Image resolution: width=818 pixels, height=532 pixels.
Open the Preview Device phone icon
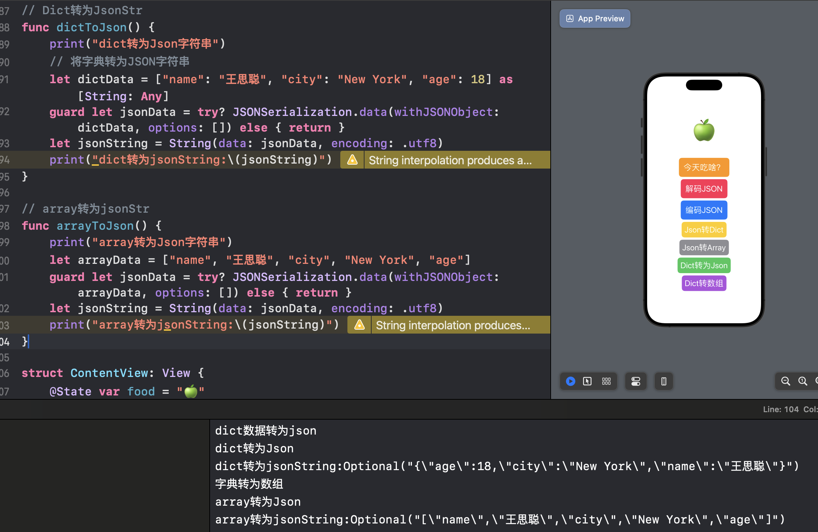(664, 381)
